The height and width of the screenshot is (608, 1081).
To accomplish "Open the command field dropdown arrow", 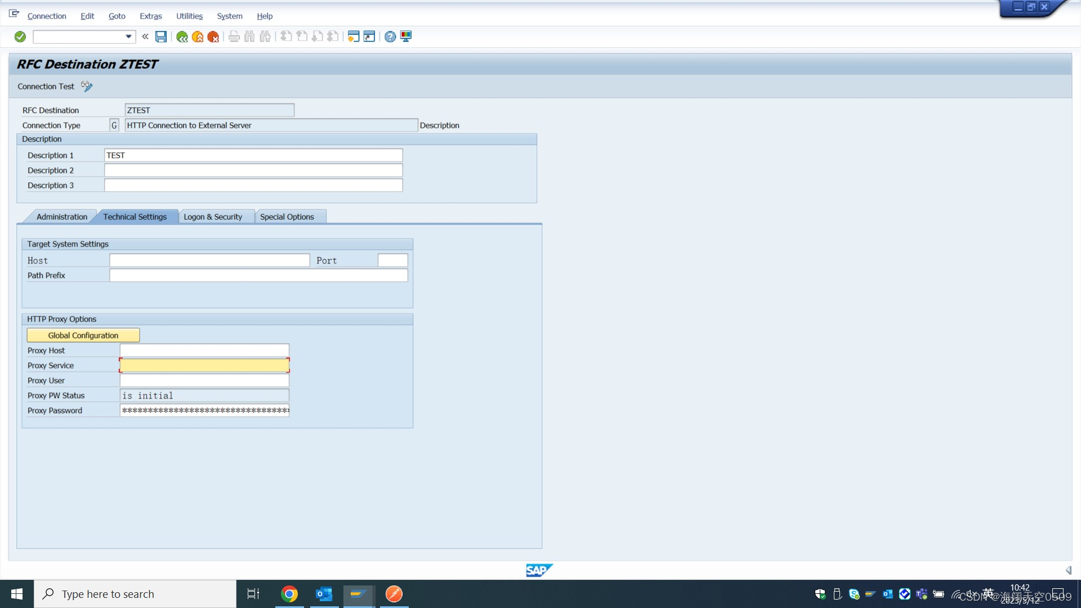I will pos(128,37).
